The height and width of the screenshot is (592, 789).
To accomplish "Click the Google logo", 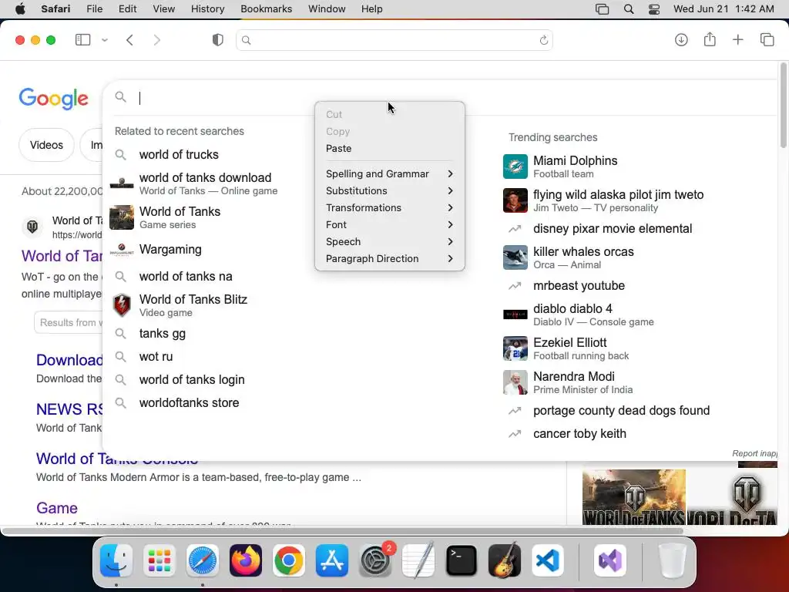I will coord(53,99).
